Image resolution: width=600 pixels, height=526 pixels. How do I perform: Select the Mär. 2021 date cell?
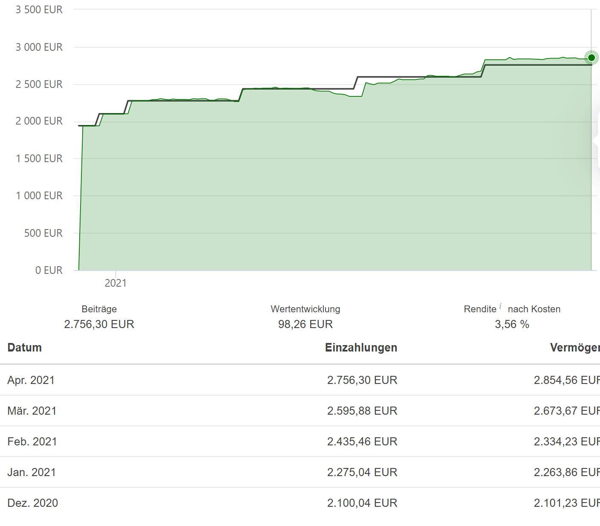pyautogui.click(x=32, y=411)
